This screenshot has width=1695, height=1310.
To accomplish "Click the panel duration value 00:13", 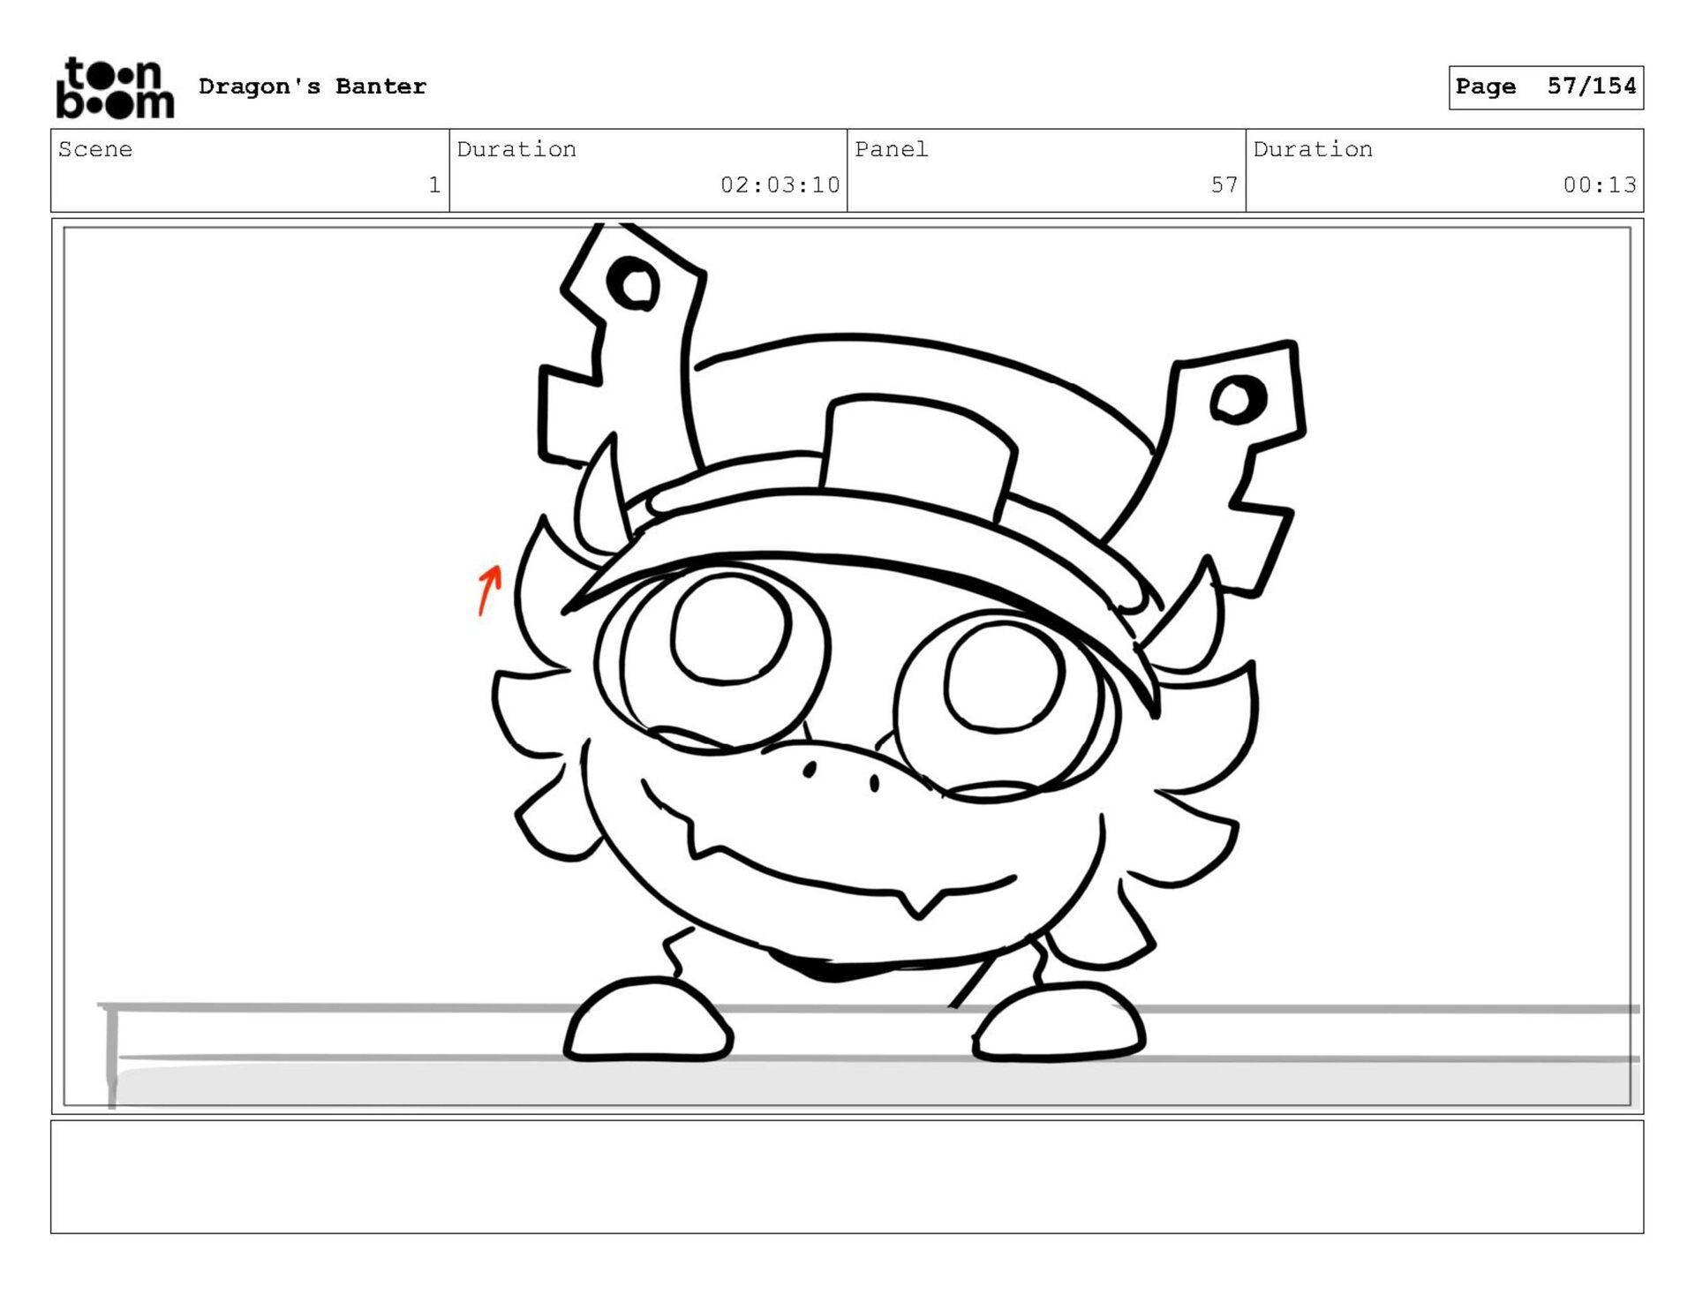I will pos(1599,184).
